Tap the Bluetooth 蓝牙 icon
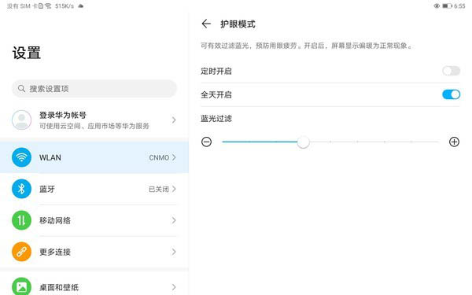472x295 pixels. point(21,189)
